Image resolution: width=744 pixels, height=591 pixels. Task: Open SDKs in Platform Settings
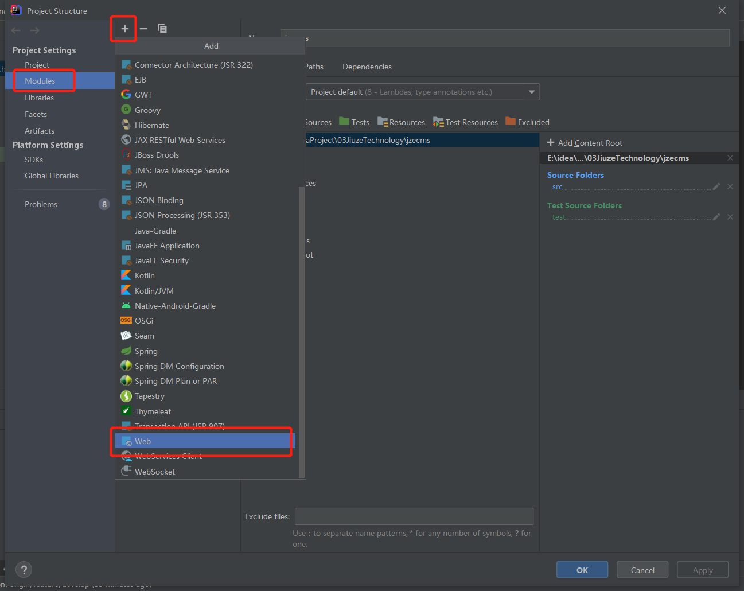[x=60, y=160]
